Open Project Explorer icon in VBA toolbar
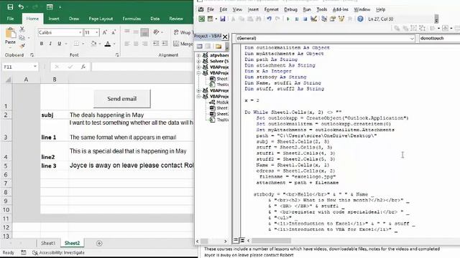 (x=324, y=19)
